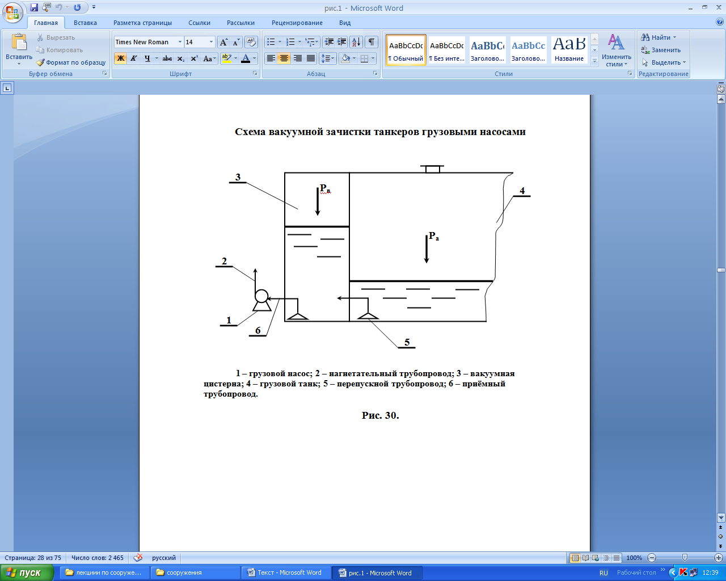Open the font size 14 dropdown

pos(212,42)
